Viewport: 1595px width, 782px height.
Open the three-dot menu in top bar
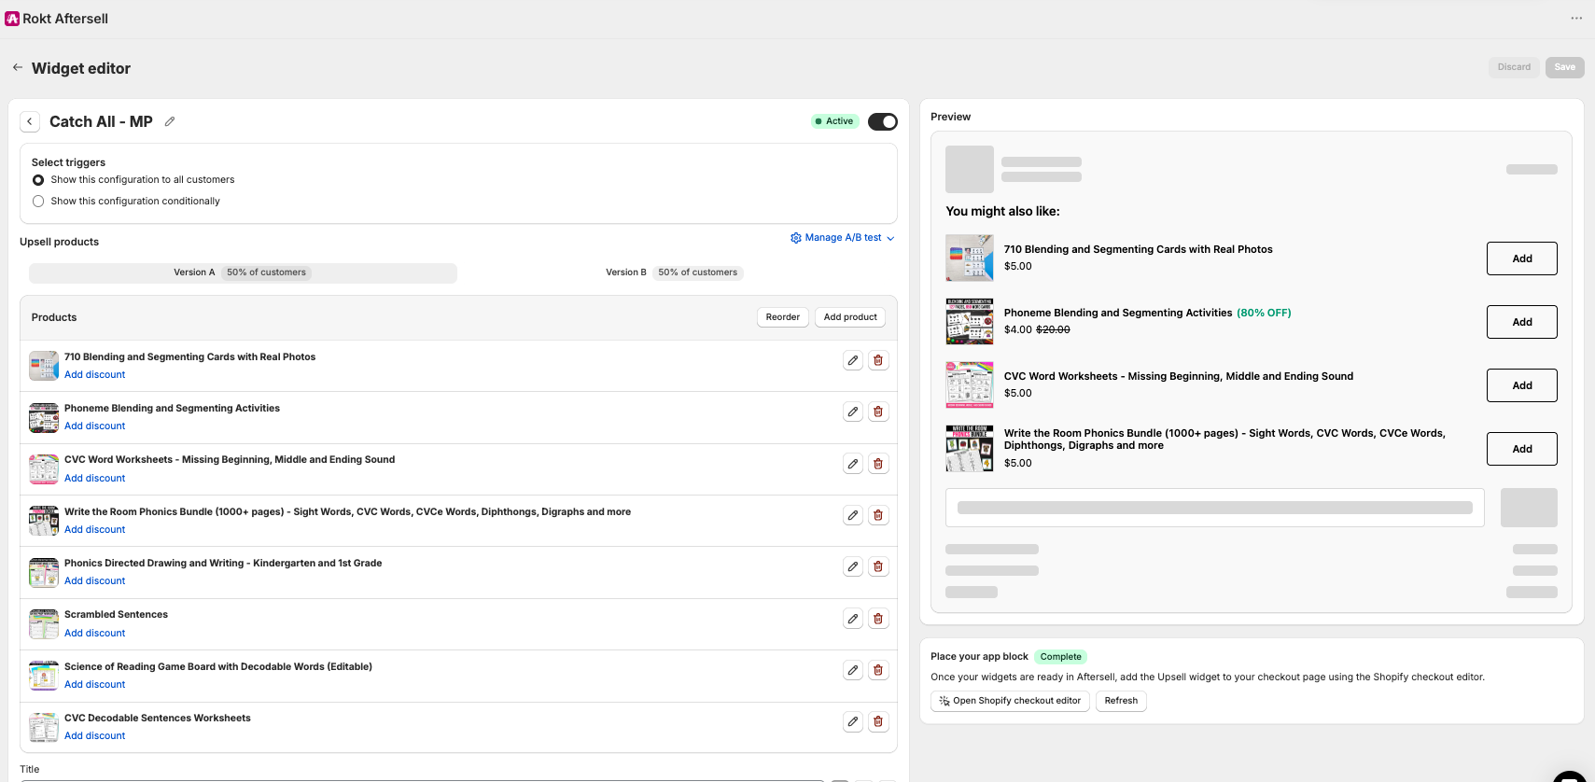click(1576, 19)
